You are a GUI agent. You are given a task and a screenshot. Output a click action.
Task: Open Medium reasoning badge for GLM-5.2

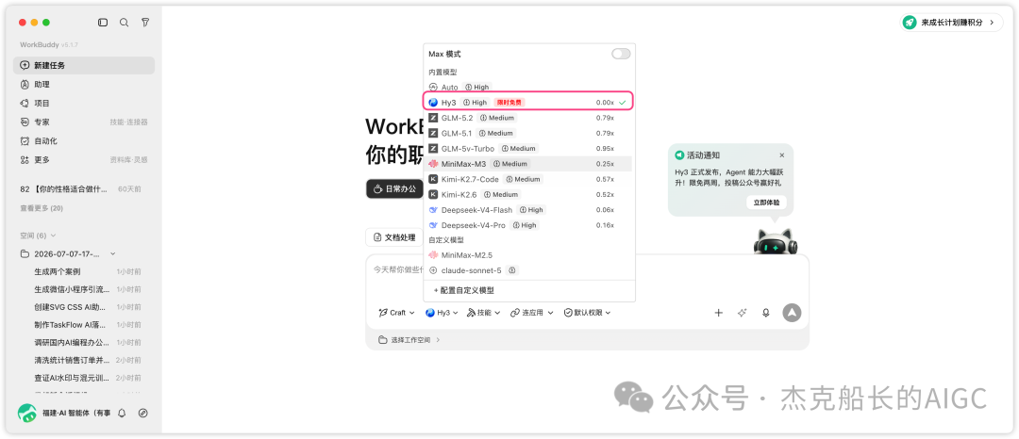(x=497, y=118)
